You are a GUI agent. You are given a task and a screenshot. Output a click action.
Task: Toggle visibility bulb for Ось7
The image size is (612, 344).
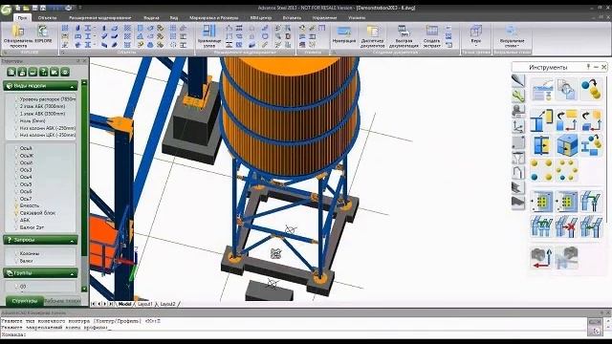click(16, 199)
